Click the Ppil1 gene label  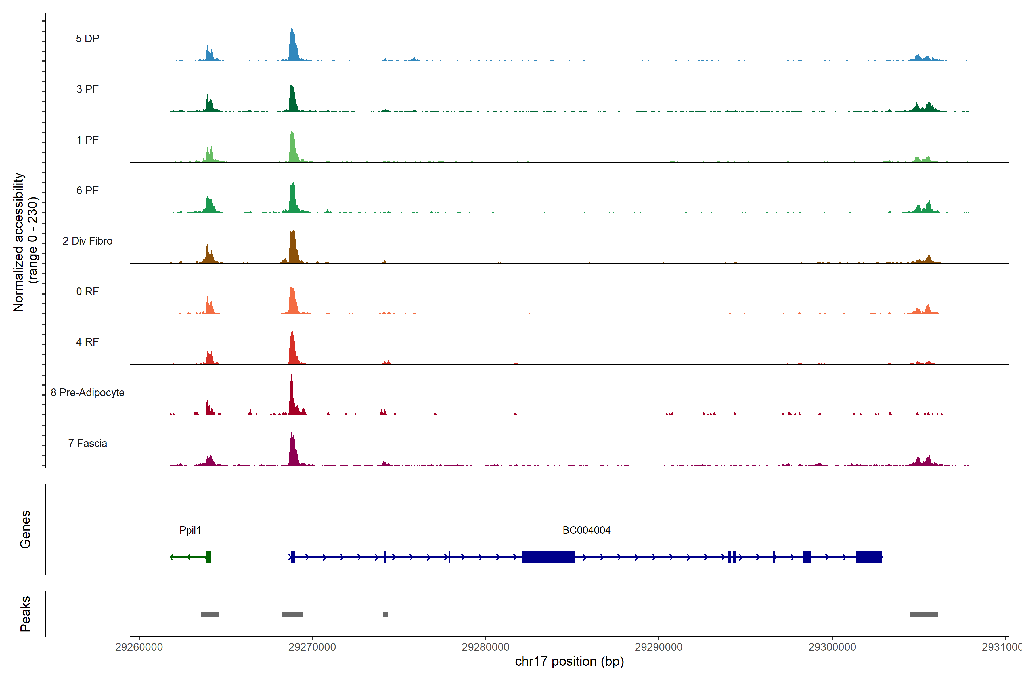coord(190,530)
